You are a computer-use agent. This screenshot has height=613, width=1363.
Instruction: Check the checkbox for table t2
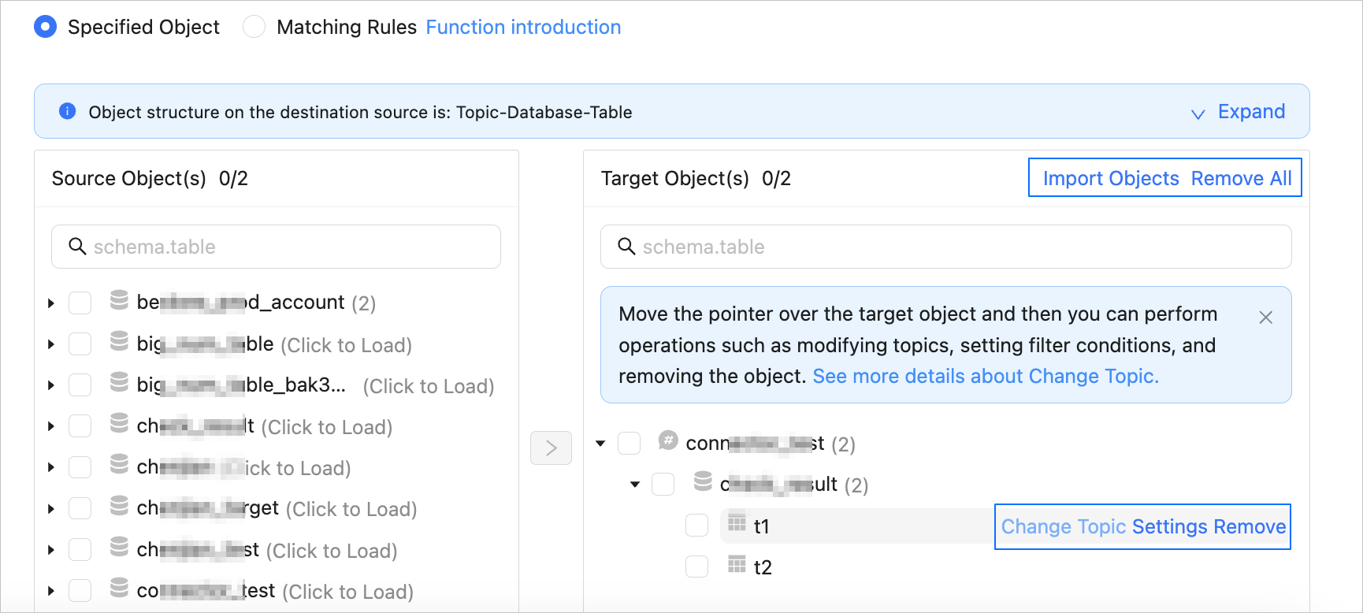696,567
